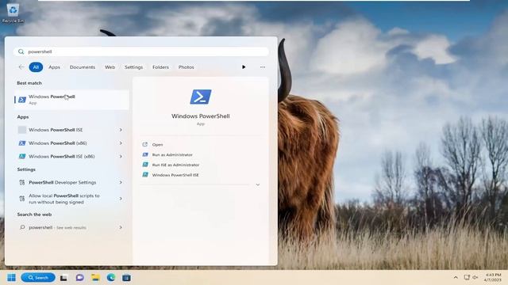Click the network icon in system tray
This screenshot has height=285, width=508.
pos(467,278)
